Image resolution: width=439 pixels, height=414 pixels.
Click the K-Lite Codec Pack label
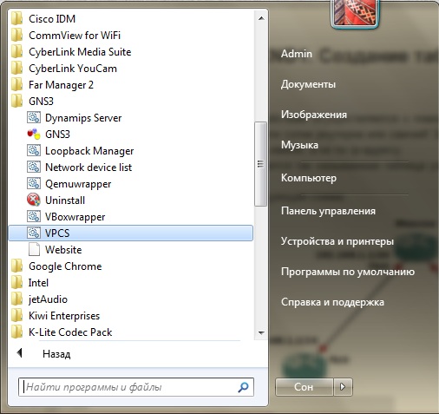(70, 332)
